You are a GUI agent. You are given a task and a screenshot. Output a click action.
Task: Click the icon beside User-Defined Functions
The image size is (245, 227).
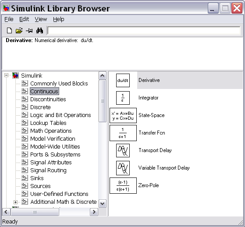click(25, 194)
